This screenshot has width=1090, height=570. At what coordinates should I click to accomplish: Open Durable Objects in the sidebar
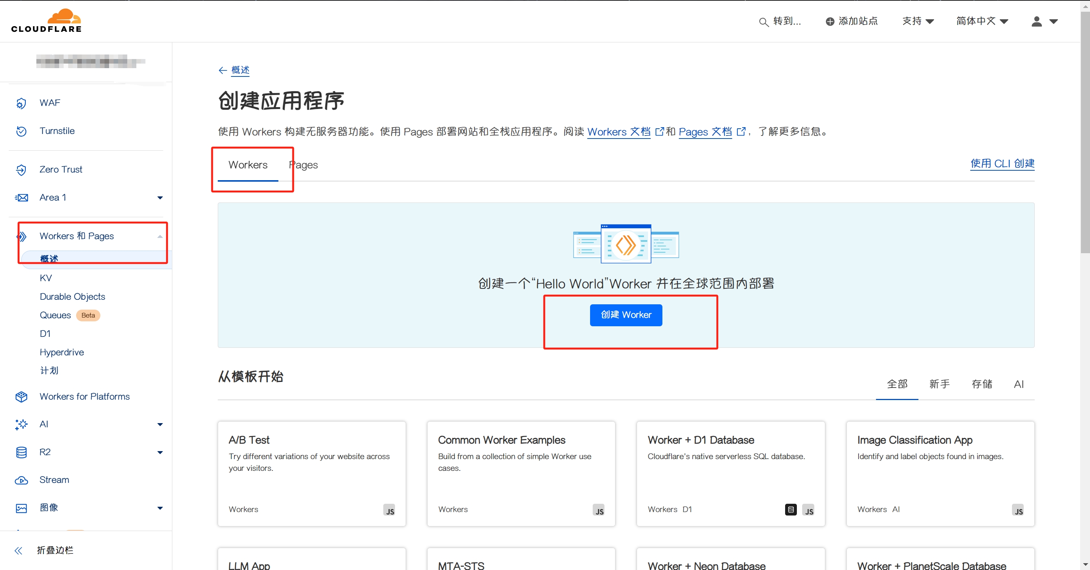point(72,297)
